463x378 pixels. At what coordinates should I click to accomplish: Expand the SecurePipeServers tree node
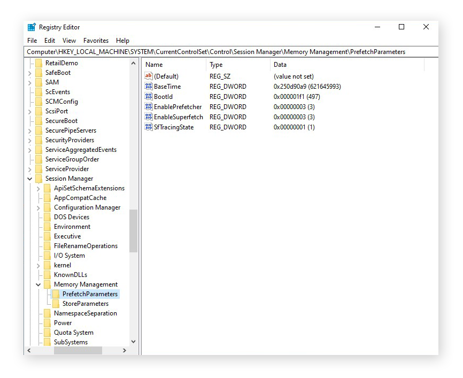(29, 131)
